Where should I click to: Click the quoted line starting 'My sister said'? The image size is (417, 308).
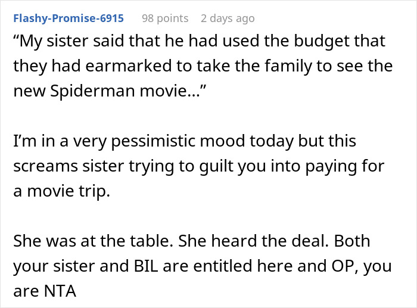(x=199, y=41)
